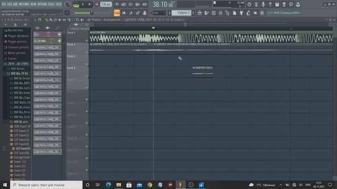Click the tempo 150 field

point(106,4)
